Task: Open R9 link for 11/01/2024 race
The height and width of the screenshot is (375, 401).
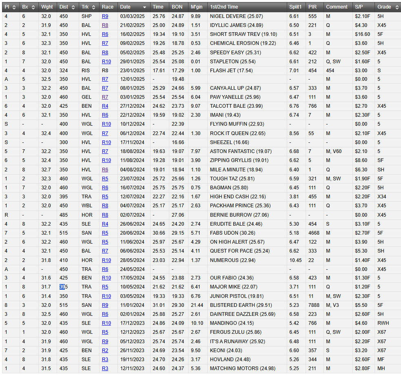Action: tap(105, 305)
